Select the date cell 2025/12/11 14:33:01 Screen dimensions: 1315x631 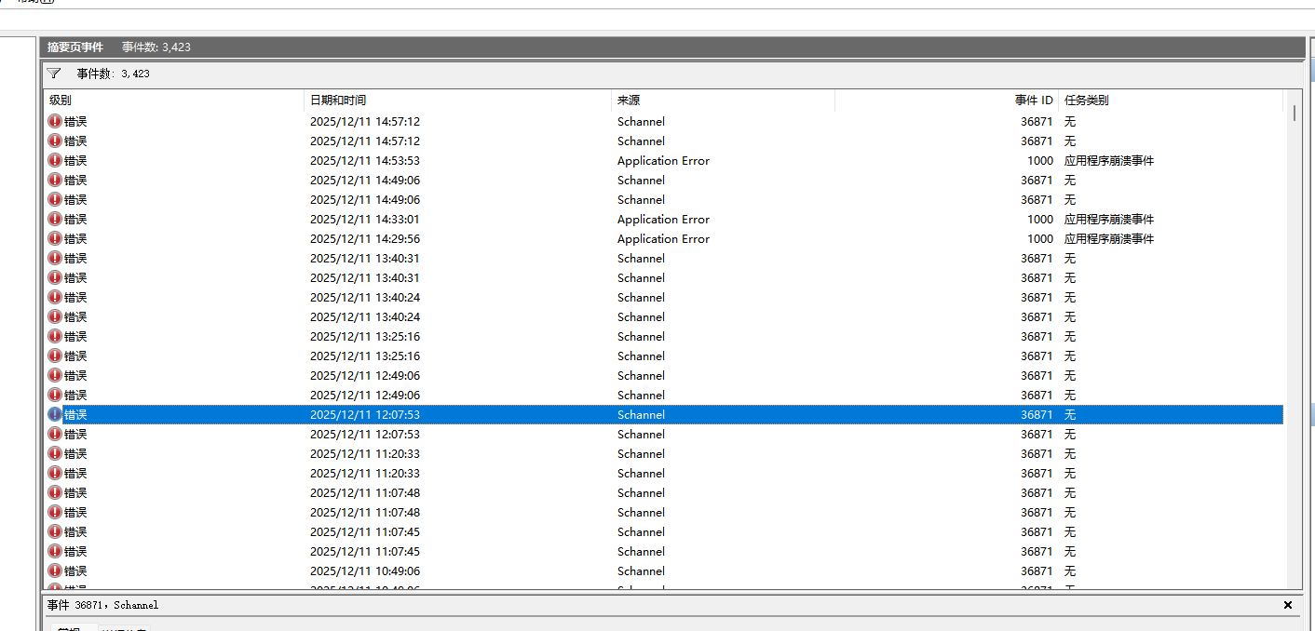(365, 220)
